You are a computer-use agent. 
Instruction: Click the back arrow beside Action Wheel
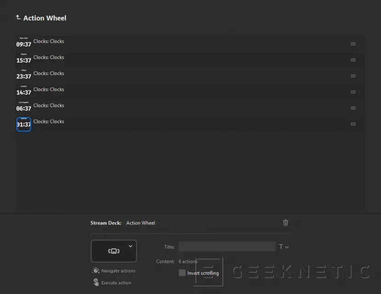tap(18, 17)
